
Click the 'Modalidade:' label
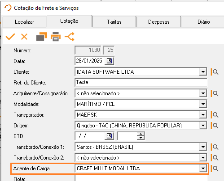[x=26, y=104]
